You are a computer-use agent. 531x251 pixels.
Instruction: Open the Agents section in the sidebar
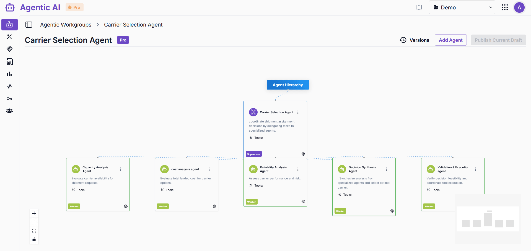[9, 24]
